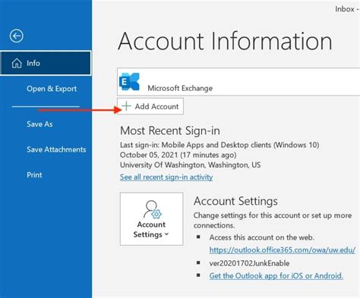Open See all recent sign-in activity link
The height and width of the screenshot is (298, 360).
click(x=166, y=177)
